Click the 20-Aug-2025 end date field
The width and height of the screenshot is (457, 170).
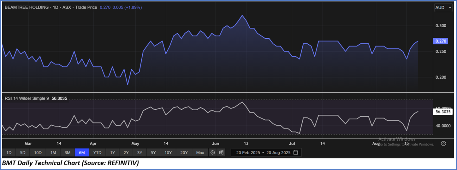[278, 153]
